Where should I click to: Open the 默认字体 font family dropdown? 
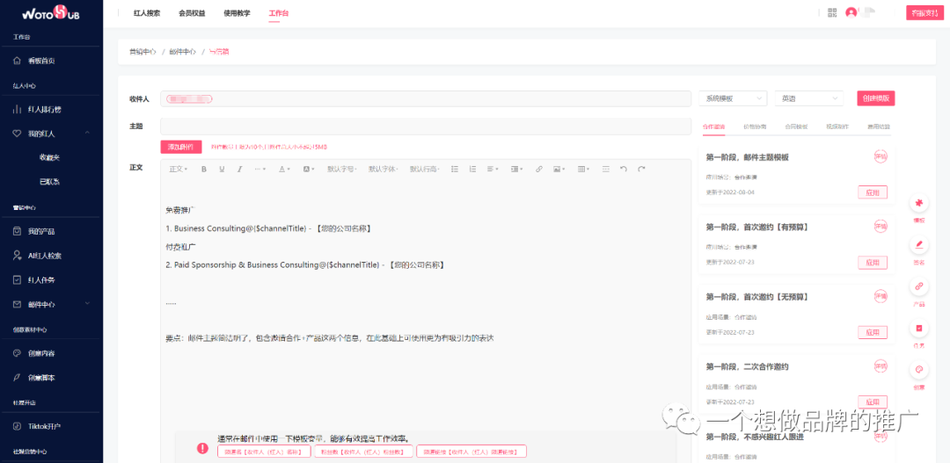pos(384,170)
